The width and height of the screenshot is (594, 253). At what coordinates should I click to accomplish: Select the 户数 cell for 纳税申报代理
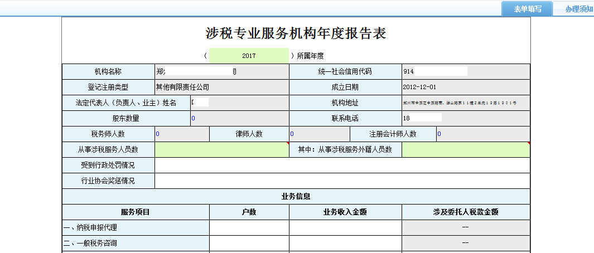coord(249,228)
